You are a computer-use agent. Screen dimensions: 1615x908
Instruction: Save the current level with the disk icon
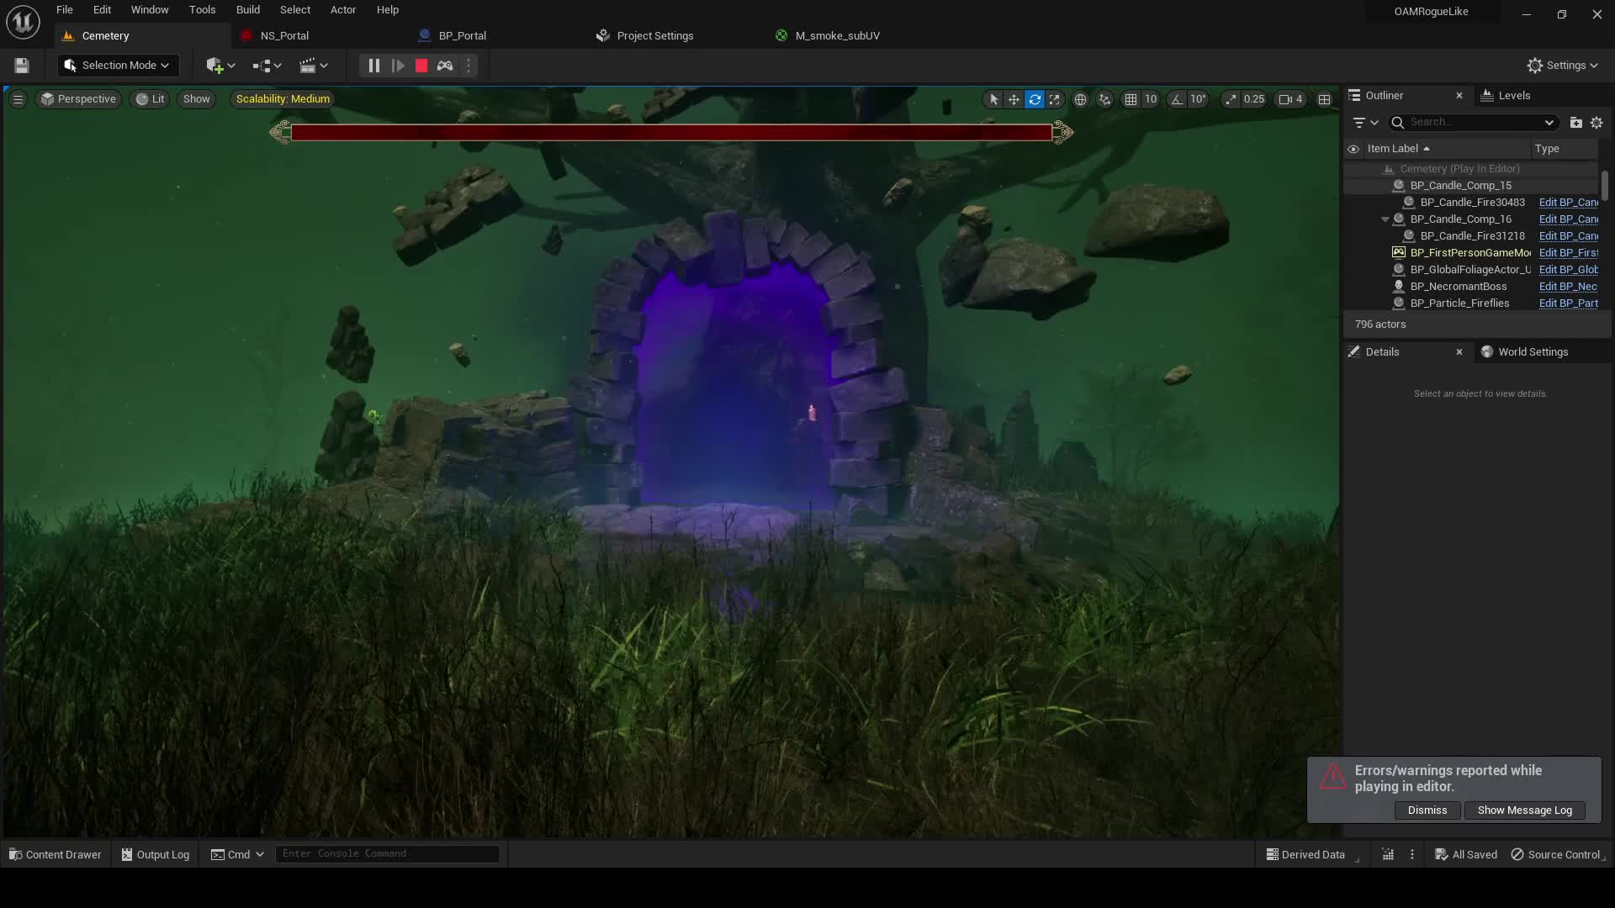pyautogui.click(x=22, y=66)
